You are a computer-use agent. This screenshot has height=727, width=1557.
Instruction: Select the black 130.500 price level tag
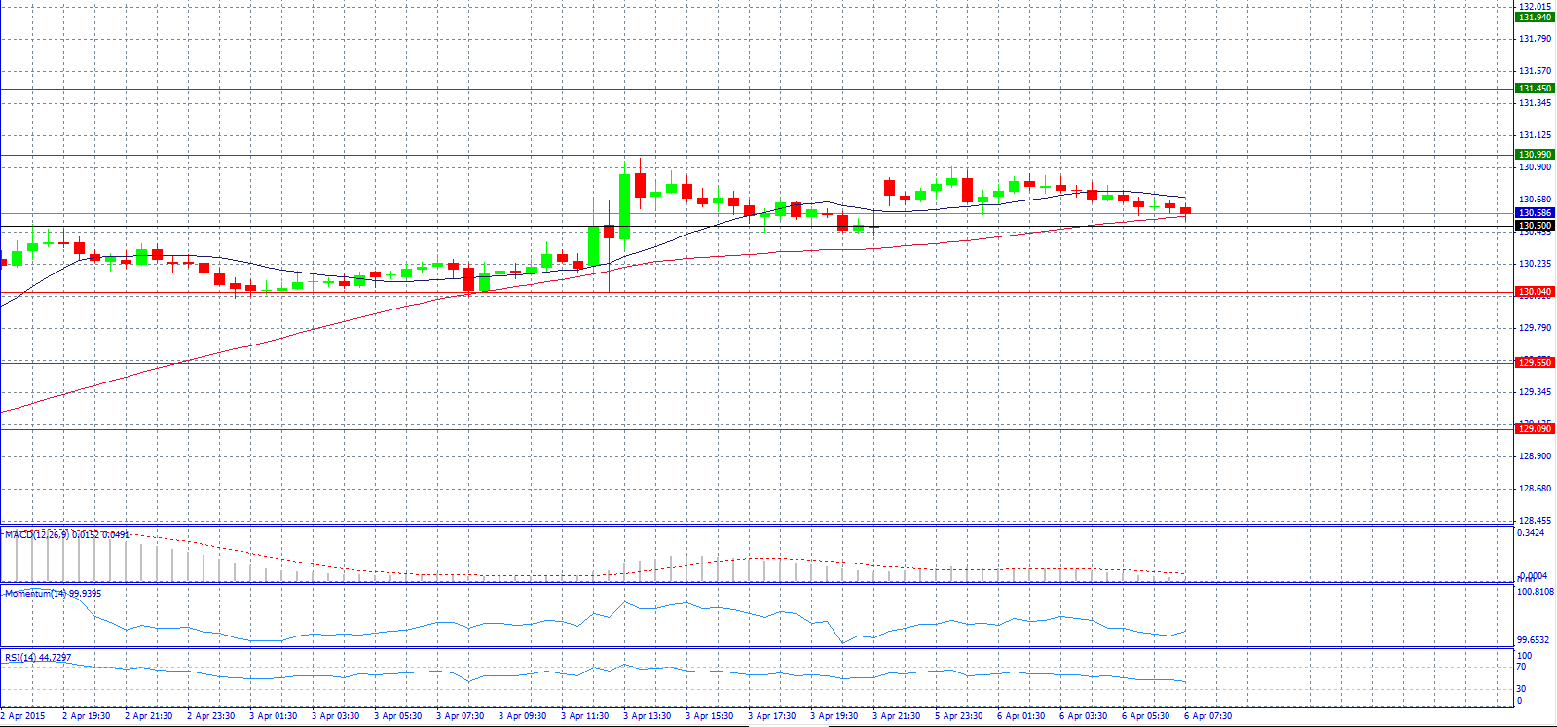point(1536,226)
